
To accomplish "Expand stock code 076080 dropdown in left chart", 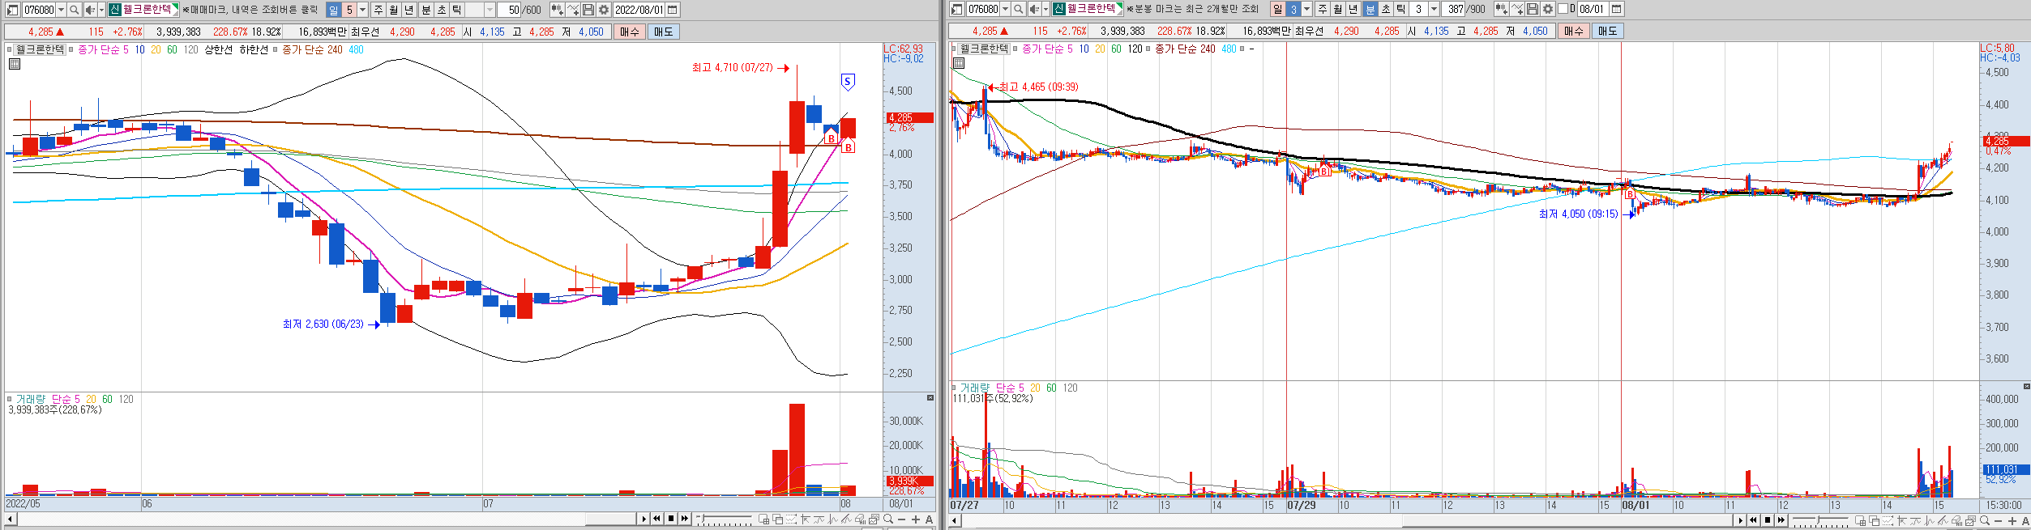I will pyautogui.click(x=61, y=10).
